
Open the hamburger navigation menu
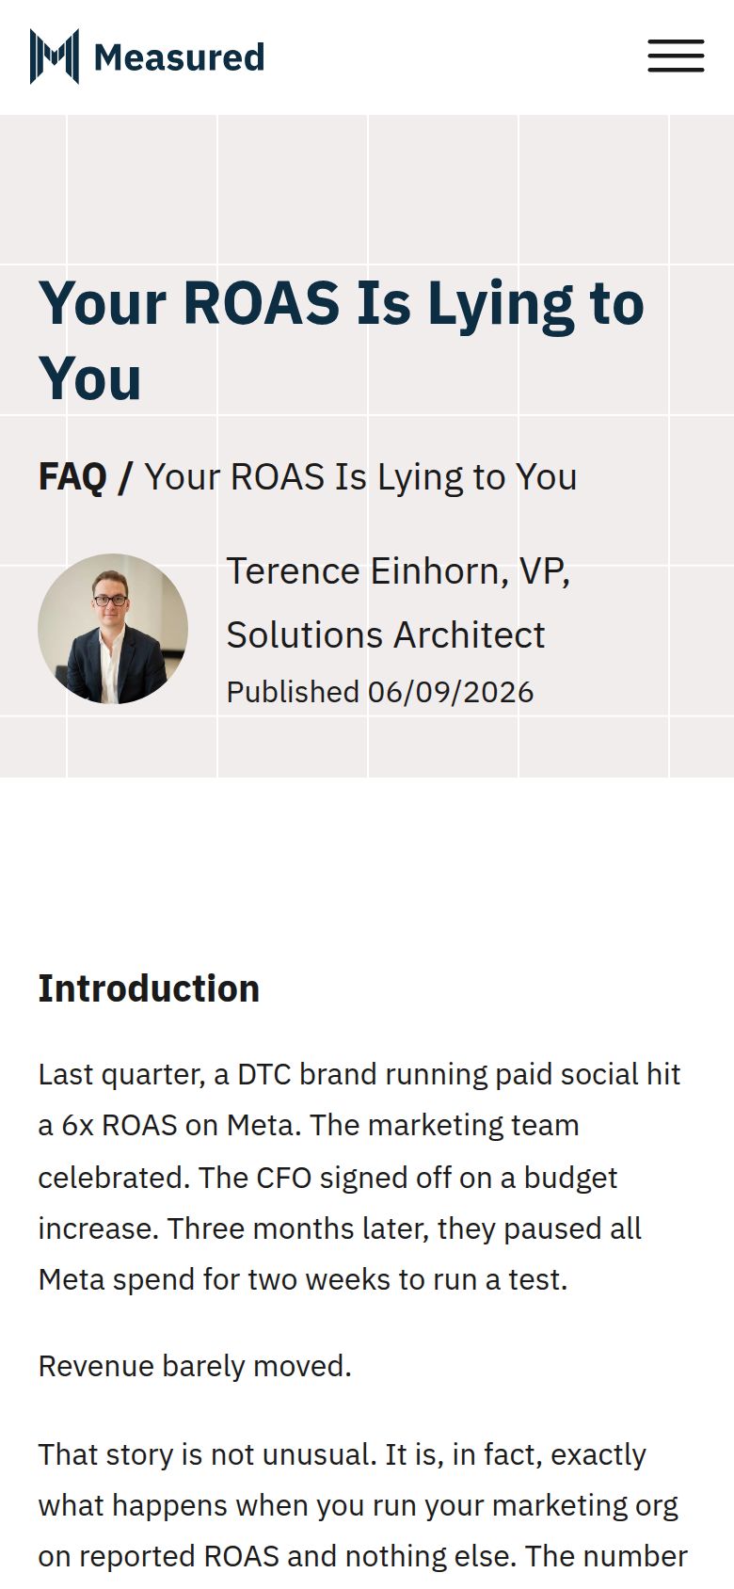pyautogui.click(x=676, y=56)
